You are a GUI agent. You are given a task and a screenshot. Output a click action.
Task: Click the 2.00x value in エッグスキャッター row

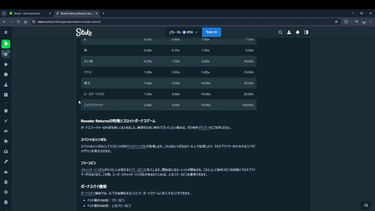[148, 105]
